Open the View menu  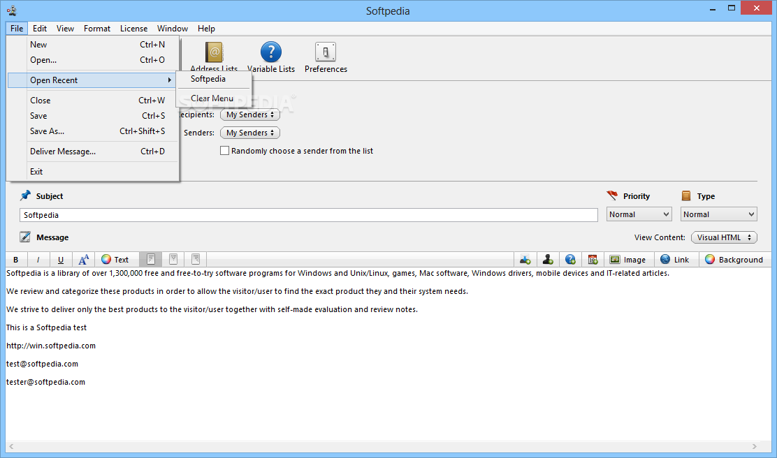(65, 28)
